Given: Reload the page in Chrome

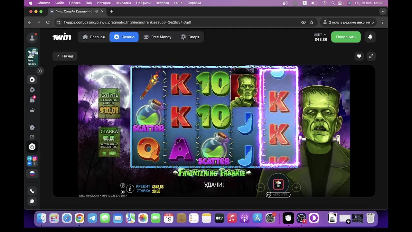Looking at the screenshot, I should pos(48,22).
